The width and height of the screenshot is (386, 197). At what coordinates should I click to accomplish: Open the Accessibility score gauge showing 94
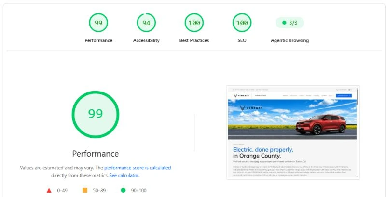point(146,23)
